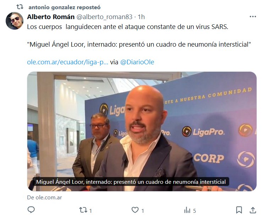The width and height of the screenshot is (264, 217).
Task: Open Alberto Román's profile avatar
Action: pos(15,21)
